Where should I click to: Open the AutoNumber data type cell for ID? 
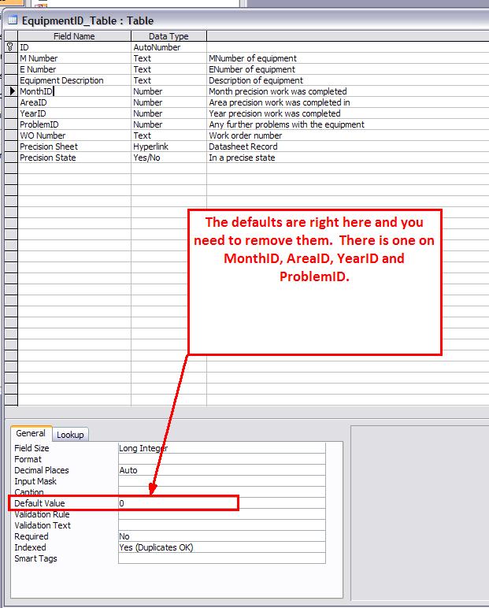coord(169,47)
